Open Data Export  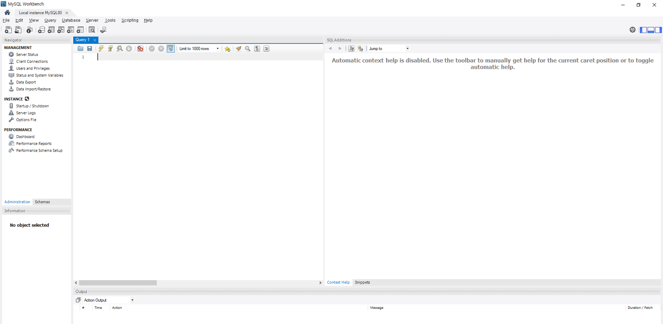pos(26,82)
